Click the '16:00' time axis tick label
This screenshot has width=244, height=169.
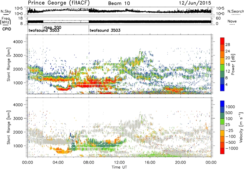click(150, 163)
